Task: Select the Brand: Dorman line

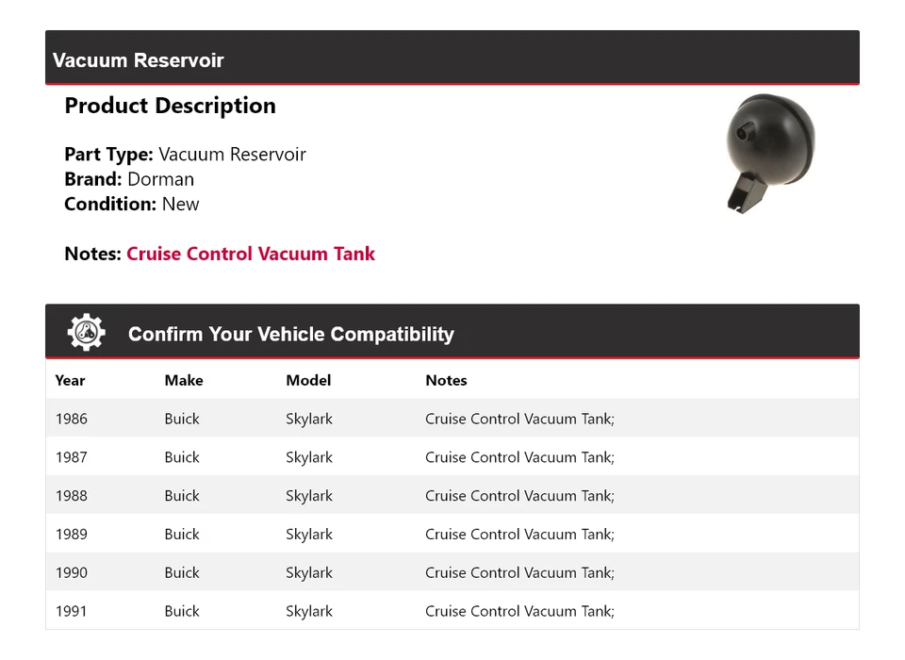Action: click(129, 179)
